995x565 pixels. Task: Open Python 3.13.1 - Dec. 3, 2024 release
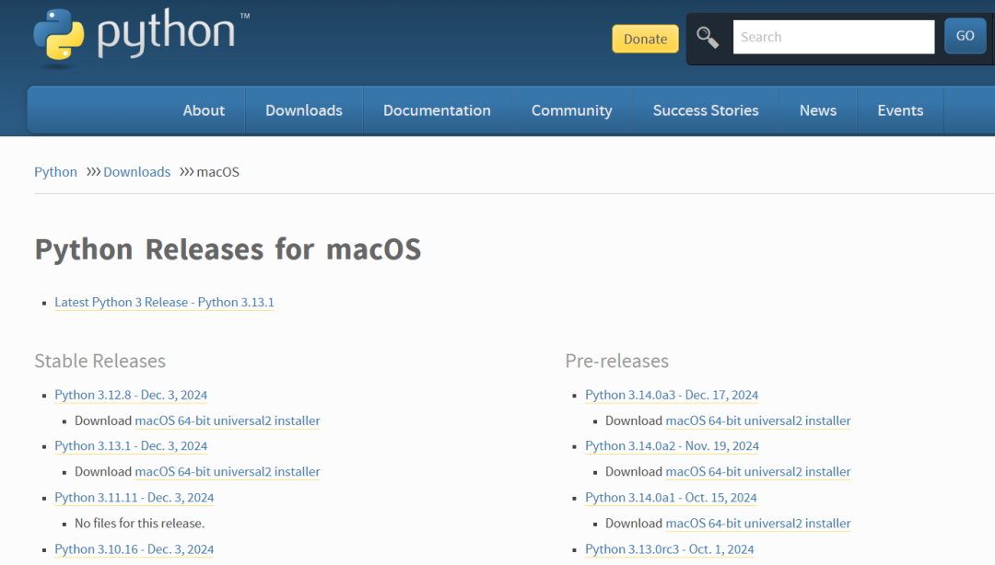131,446
